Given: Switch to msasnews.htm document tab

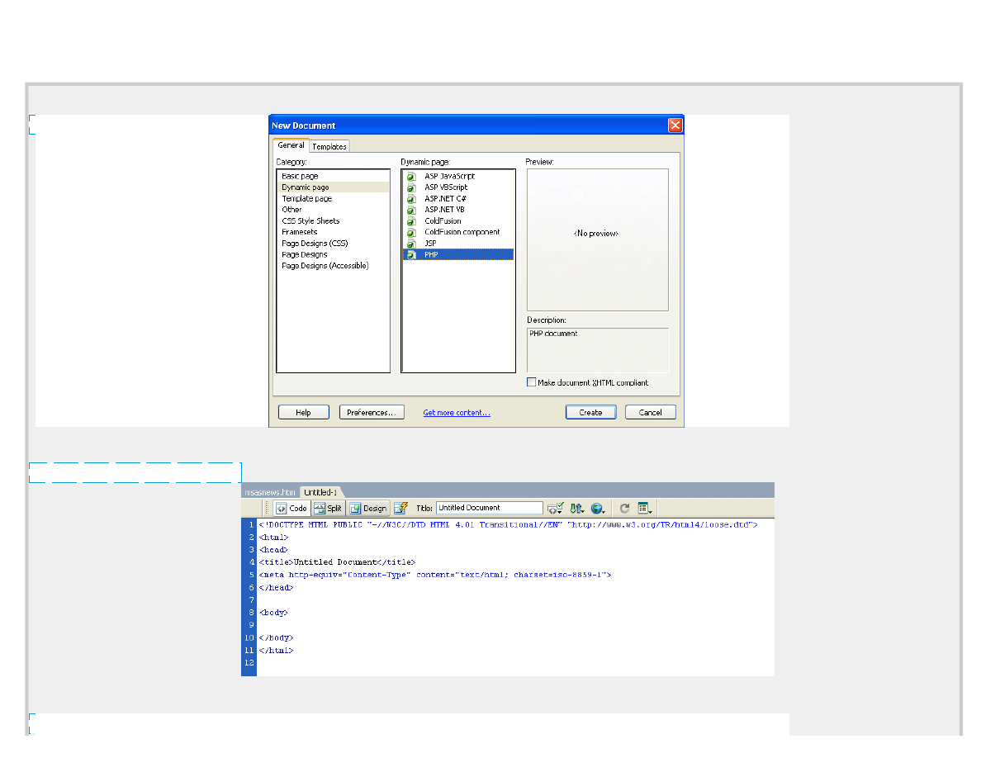Looking at the screenshot, I should (x=269, y=491).
